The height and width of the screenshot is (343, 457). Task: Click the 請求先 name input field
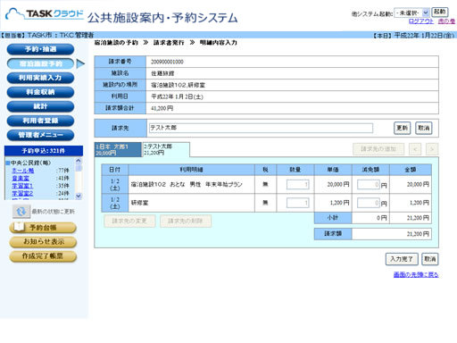click(261, 128)
